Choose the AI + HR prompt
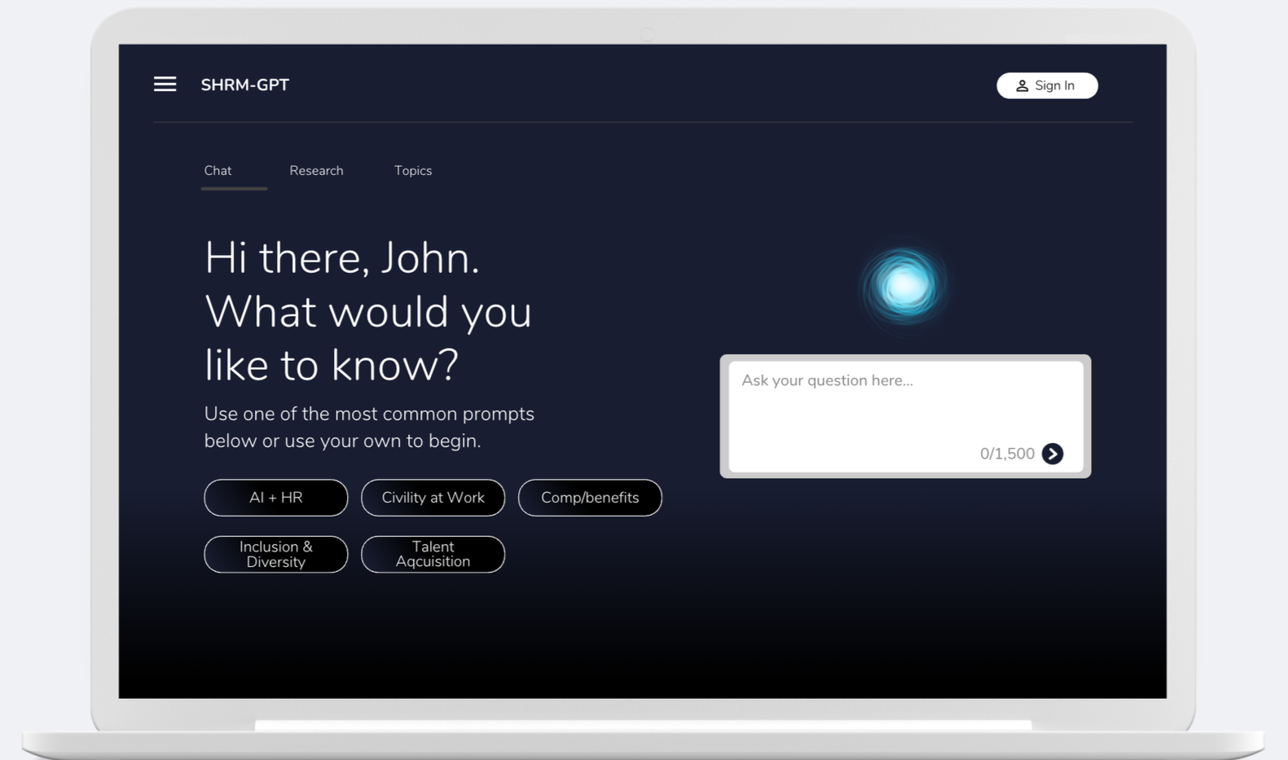Viewport: 1288px width, 760px height. click(276, 498)
